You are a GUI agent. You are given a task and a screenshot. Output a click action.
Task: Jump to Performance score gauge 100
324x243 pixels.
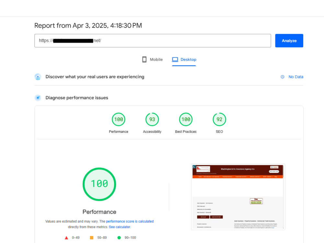[x=119, y=120]
